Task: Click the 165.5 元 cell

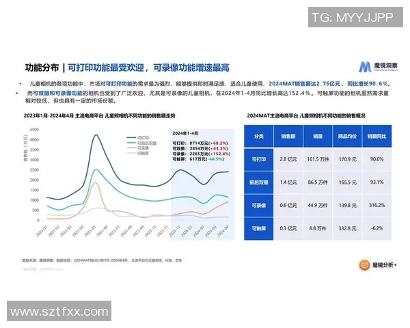Action: 348,182
